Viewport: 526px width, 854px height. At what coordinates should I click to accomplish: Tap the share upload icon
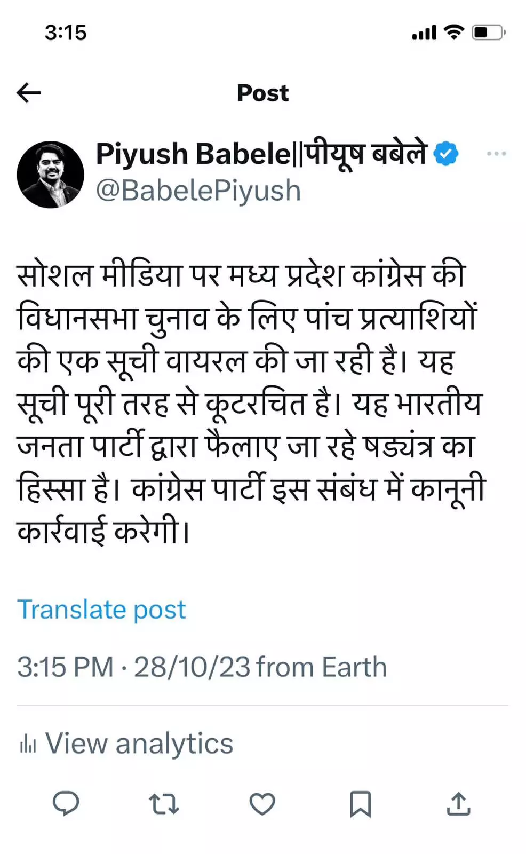pyautogui.click(x=458, y=804)
